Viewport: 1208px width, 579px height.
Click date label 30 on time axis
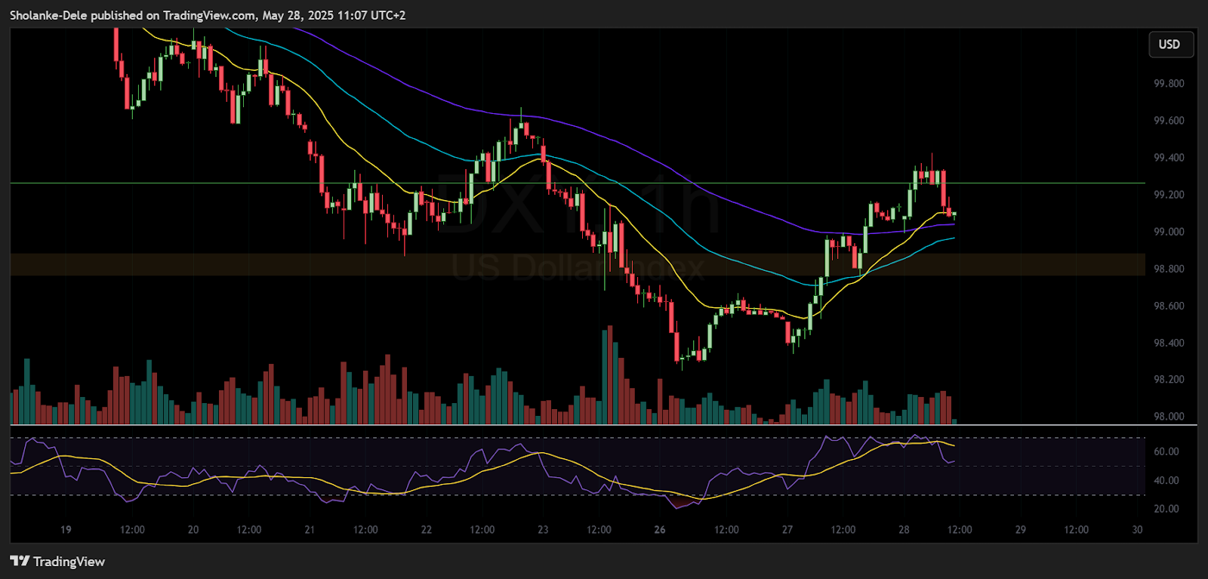(x=1137, y=530)
